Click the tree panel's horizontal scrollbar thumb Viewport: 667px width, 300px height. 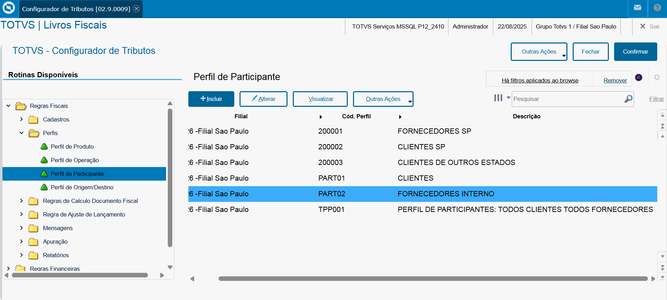click(80, 275)
